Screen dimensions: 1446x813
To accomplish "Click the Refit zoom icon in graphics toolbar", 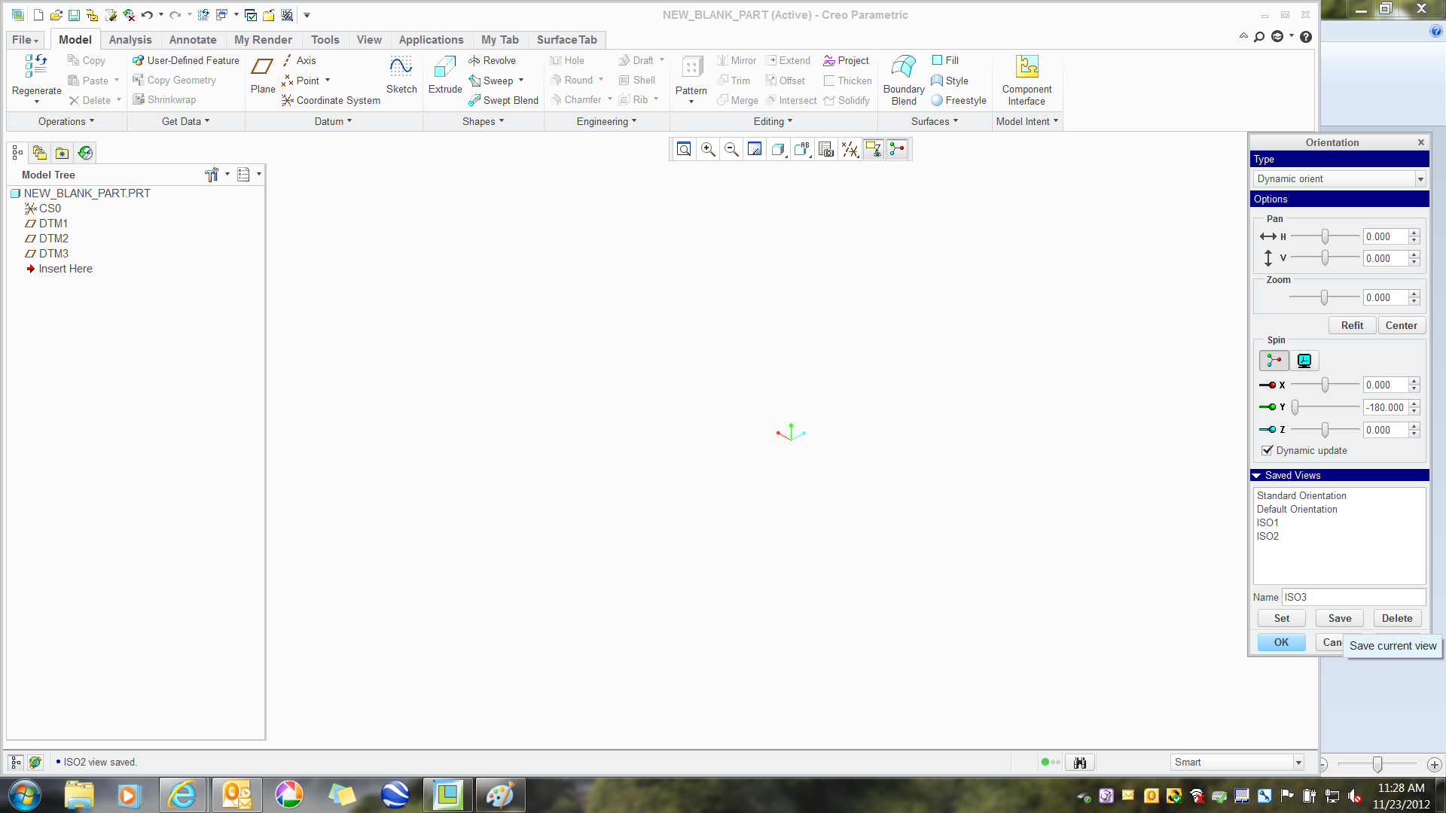I will (x=684, y=149).
